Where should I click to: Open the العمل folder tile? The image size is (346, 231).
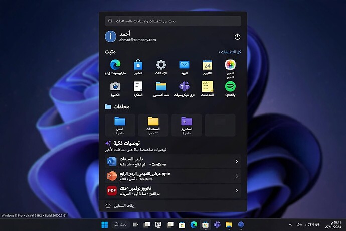[x=120, y=125]
